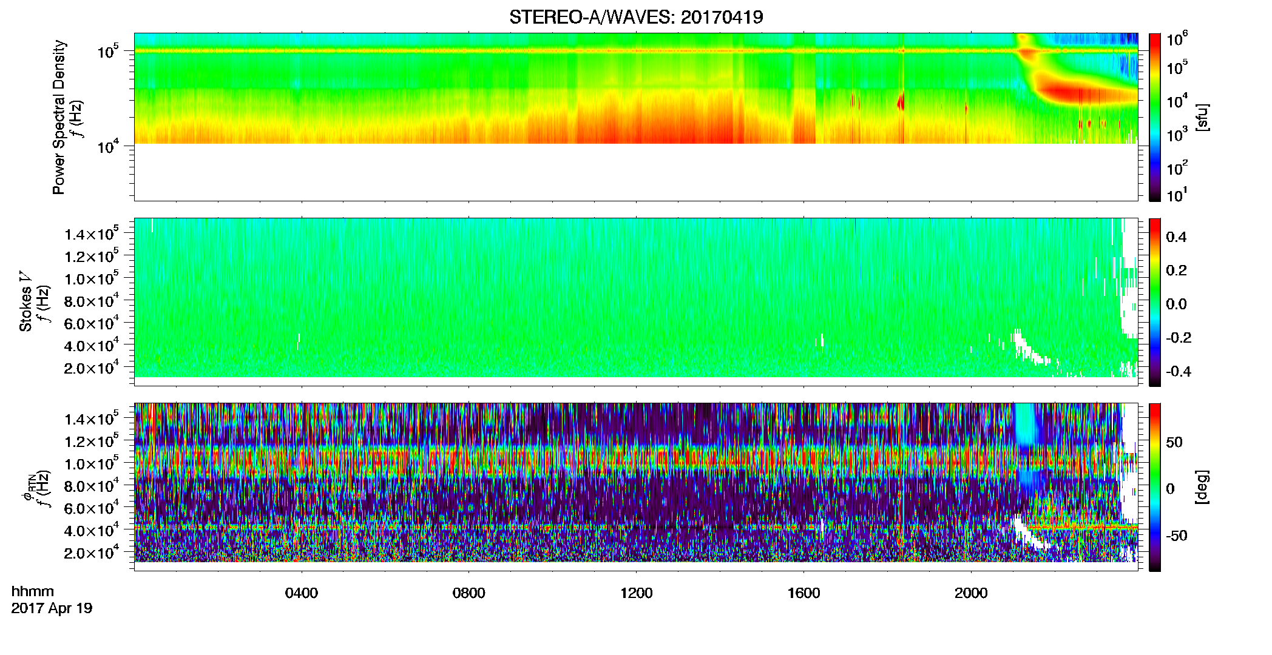Click the [deg] unit label
The width and height of the screenshot is (1272, 655).
[1202, 487]
